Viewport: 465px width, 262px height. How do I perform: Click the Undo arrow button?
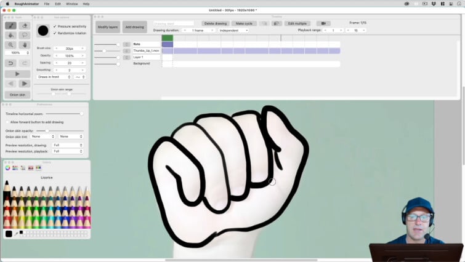click(10, 63)
